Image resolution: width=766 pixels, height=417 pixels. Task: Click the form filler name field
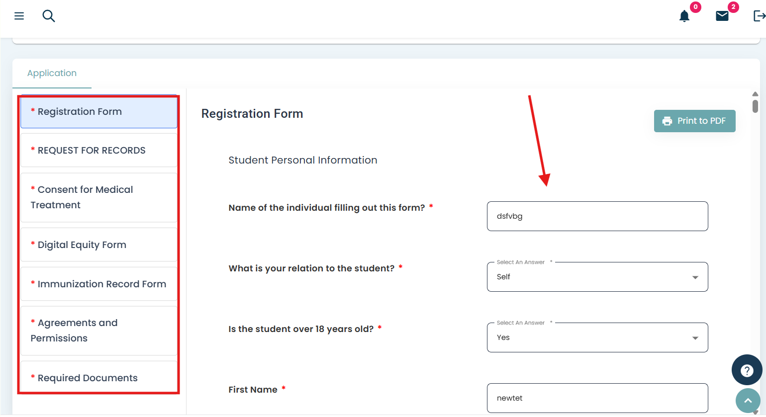point(597,216)
